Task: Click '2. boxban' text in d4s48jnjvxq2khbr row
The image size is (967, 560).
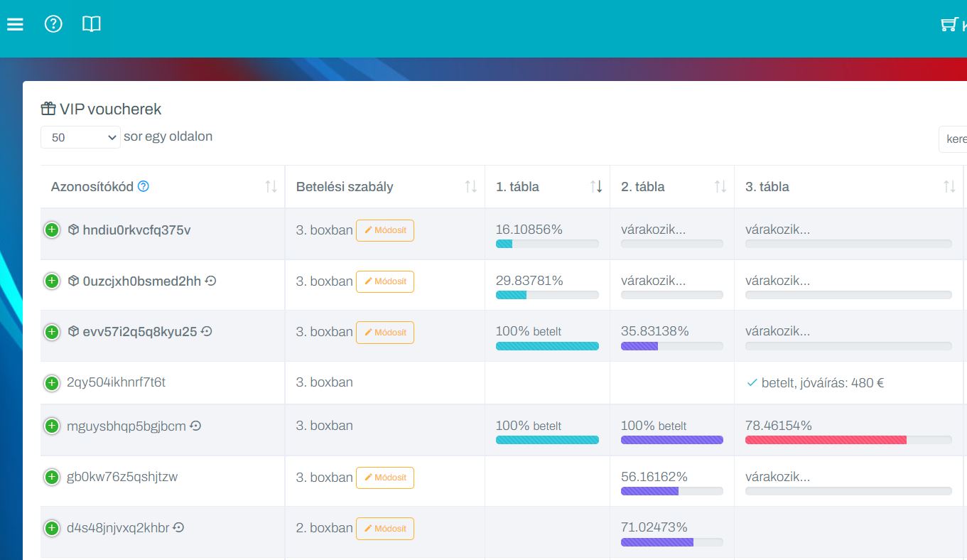Action: [x=324, y=528]
